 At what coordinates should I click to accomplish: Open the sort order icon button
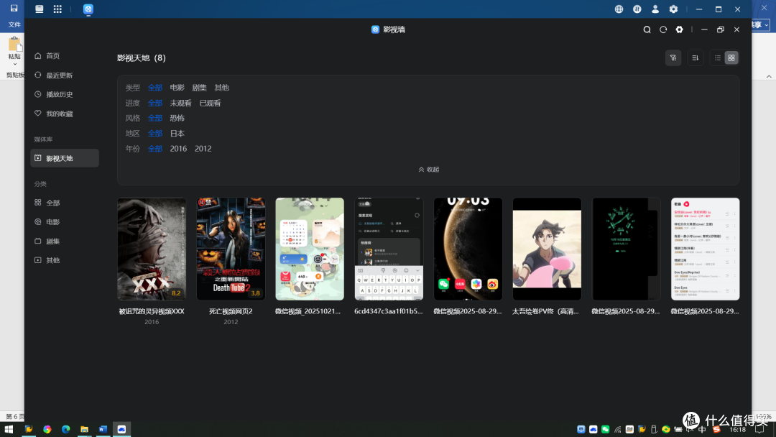point(696,58)
